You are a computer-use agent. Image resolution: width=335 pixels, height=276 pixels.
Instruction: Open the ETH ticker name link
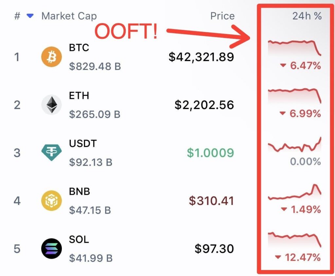[x=79, y=96]
